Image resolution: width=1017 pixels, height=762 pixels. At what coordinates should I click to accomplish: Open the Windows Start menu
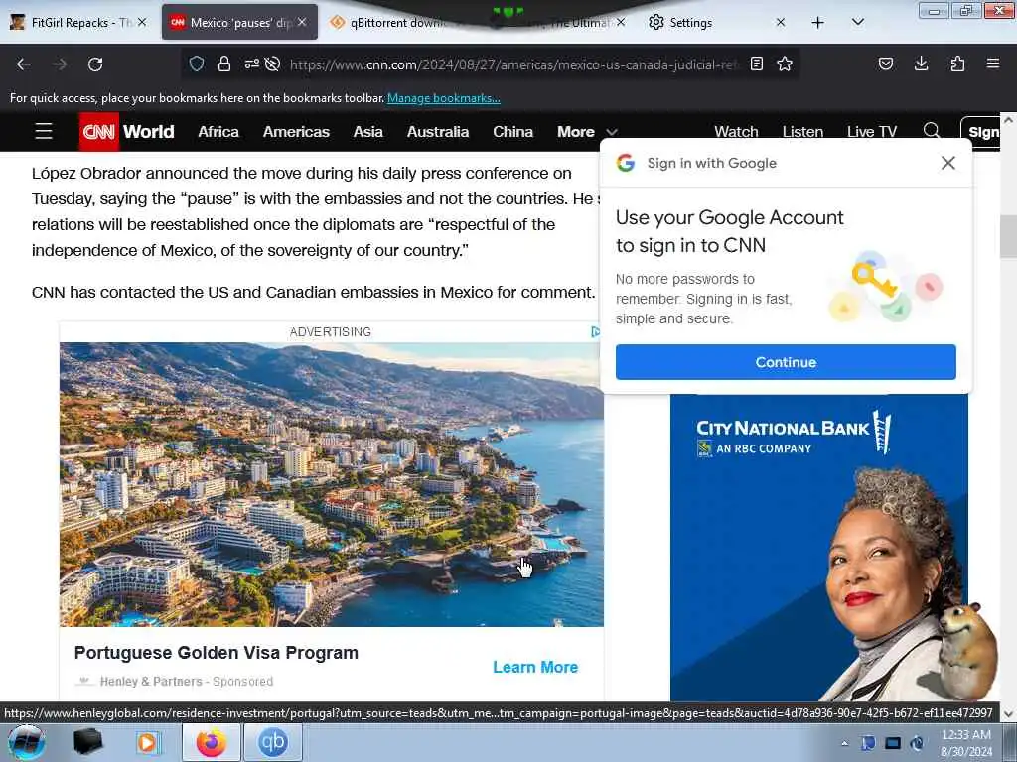26,742
